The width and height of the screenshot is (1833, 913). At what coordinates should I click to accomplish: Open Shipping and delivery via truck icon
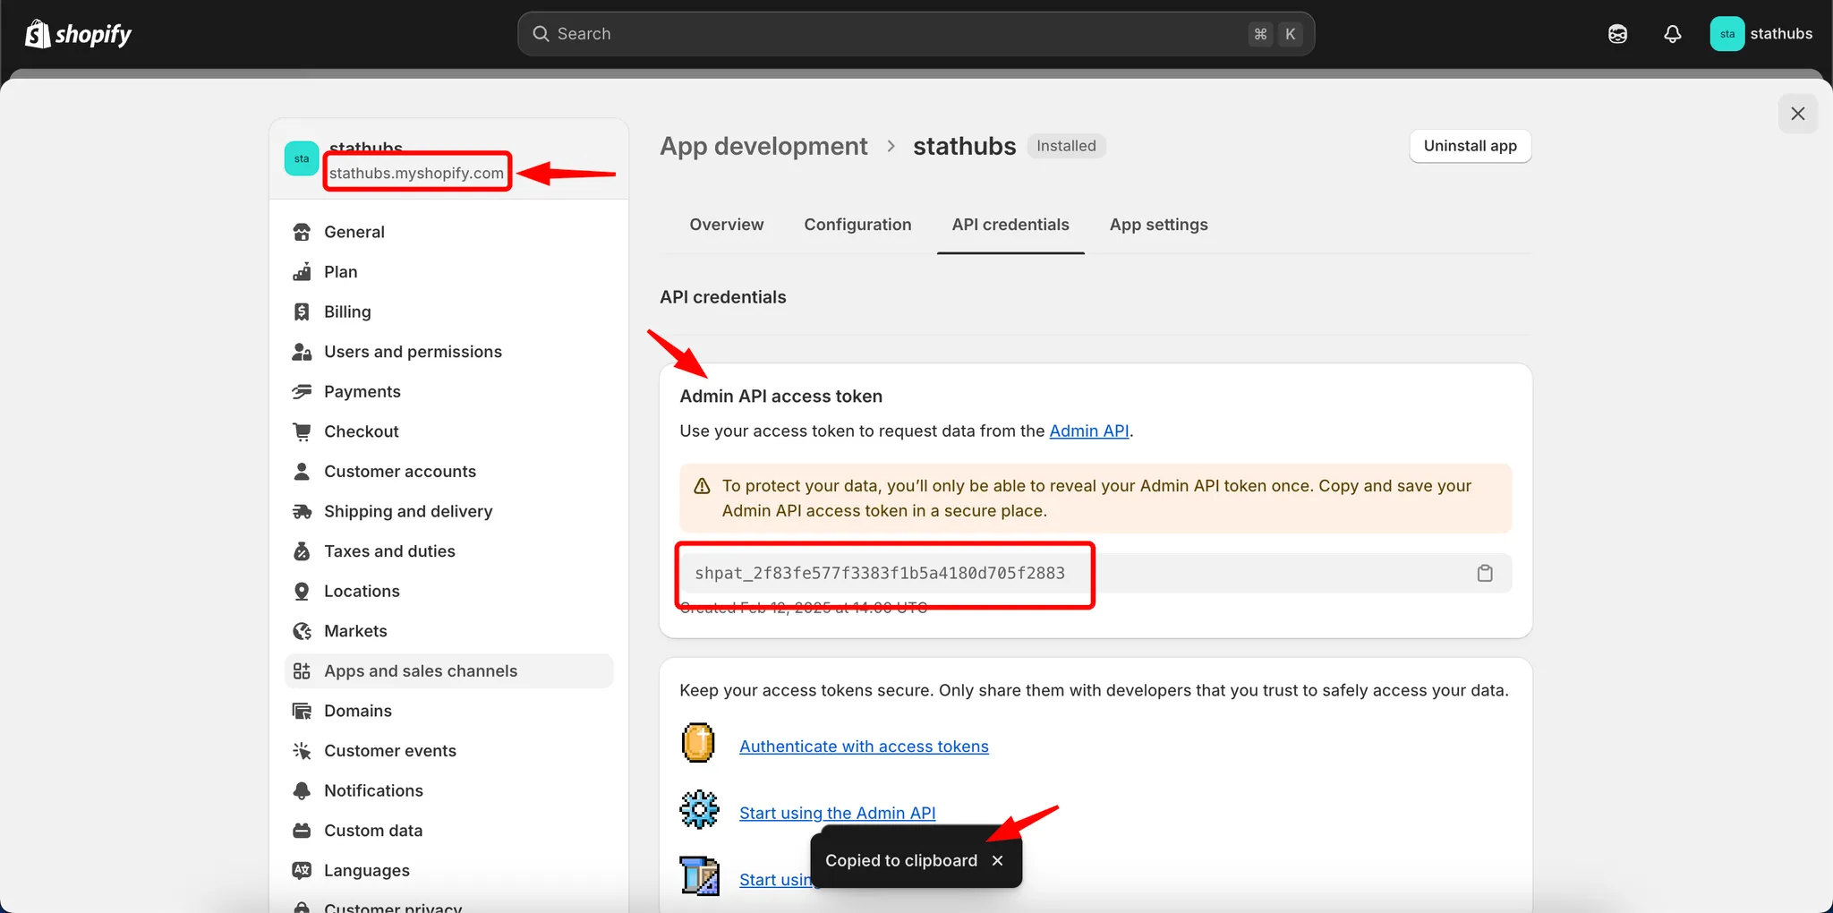click(302, 511)
